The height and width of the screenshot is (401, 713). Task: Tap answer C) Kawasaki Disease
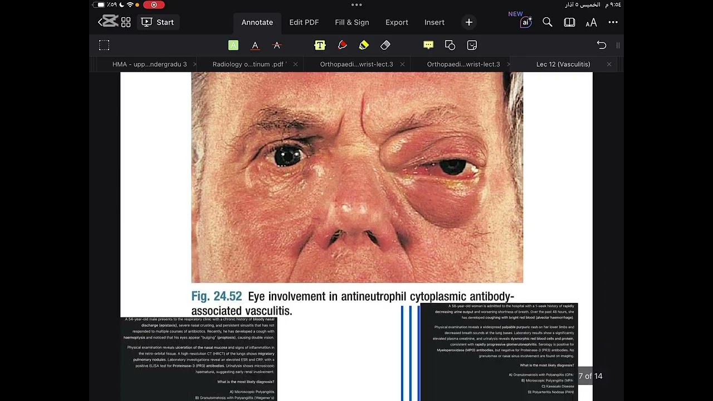(x=558, y=386)
